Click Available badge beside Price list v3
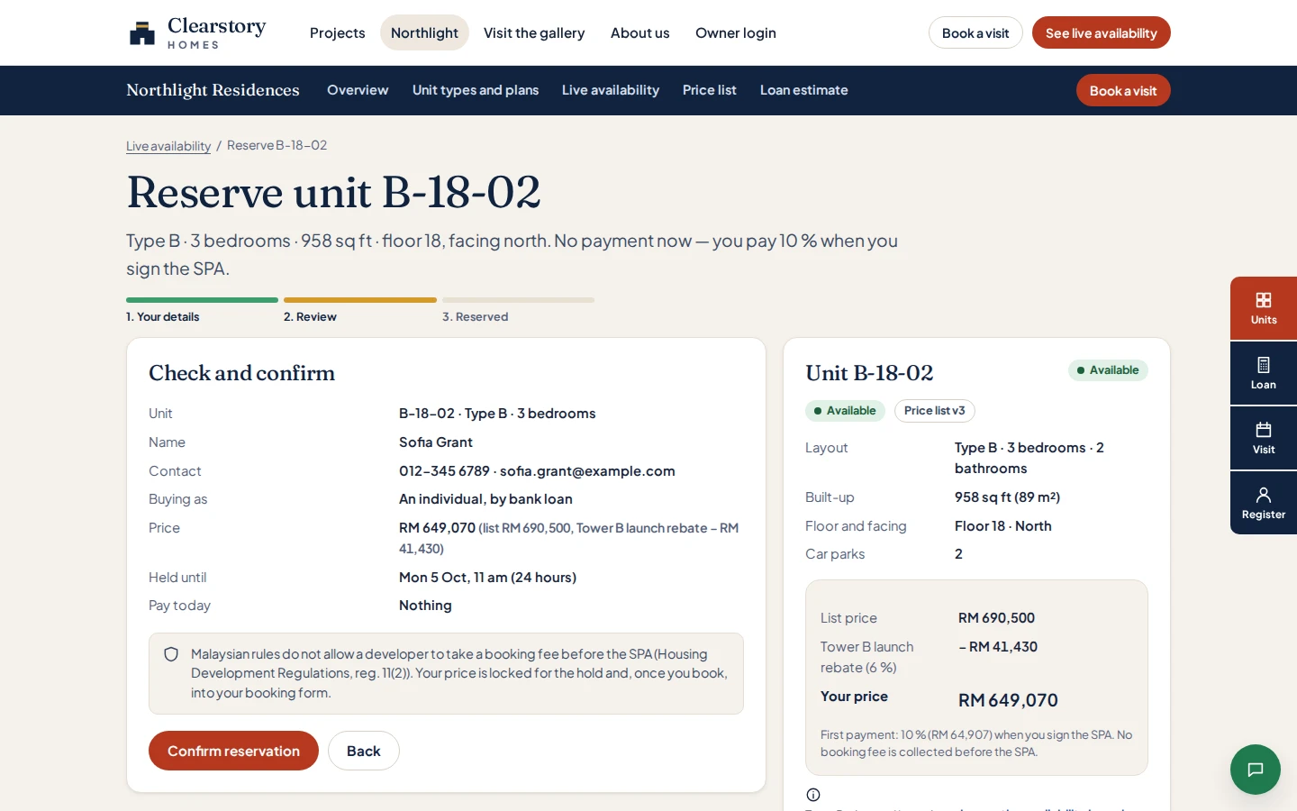Image resolution: width=1297 pixels, height=811 pixels. click(x=845, y=411)
